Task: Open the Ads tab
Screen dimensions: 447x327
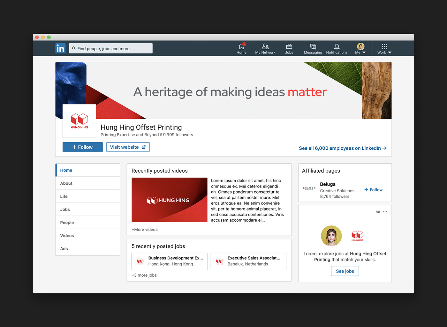Action: (x=88, y=249)
